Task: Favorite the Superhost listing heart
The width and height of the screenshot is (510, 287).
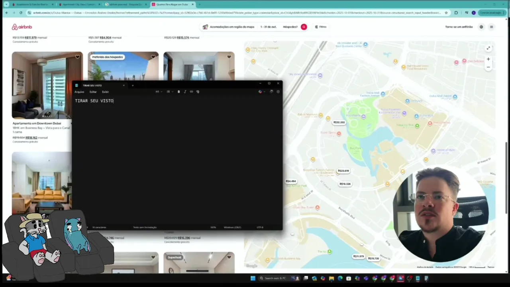Action: pos(229,257)
